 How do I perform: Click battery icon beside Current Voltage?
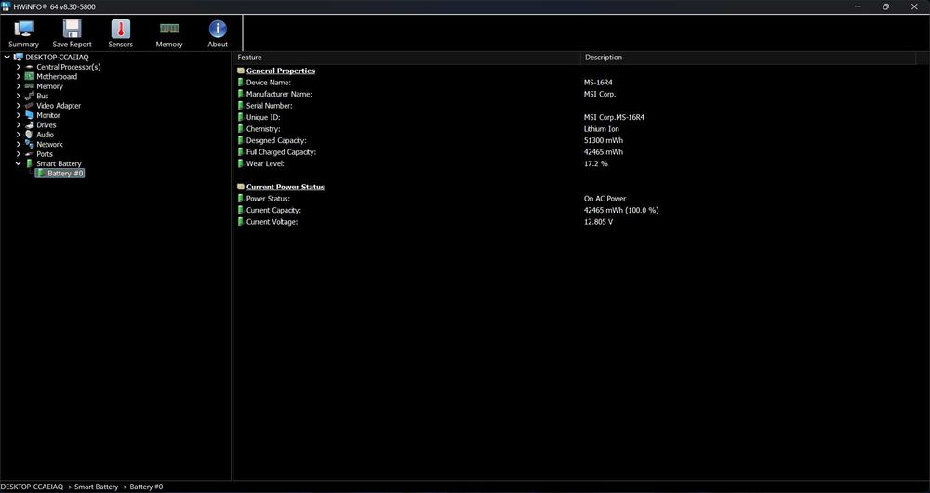coord(241,221)
